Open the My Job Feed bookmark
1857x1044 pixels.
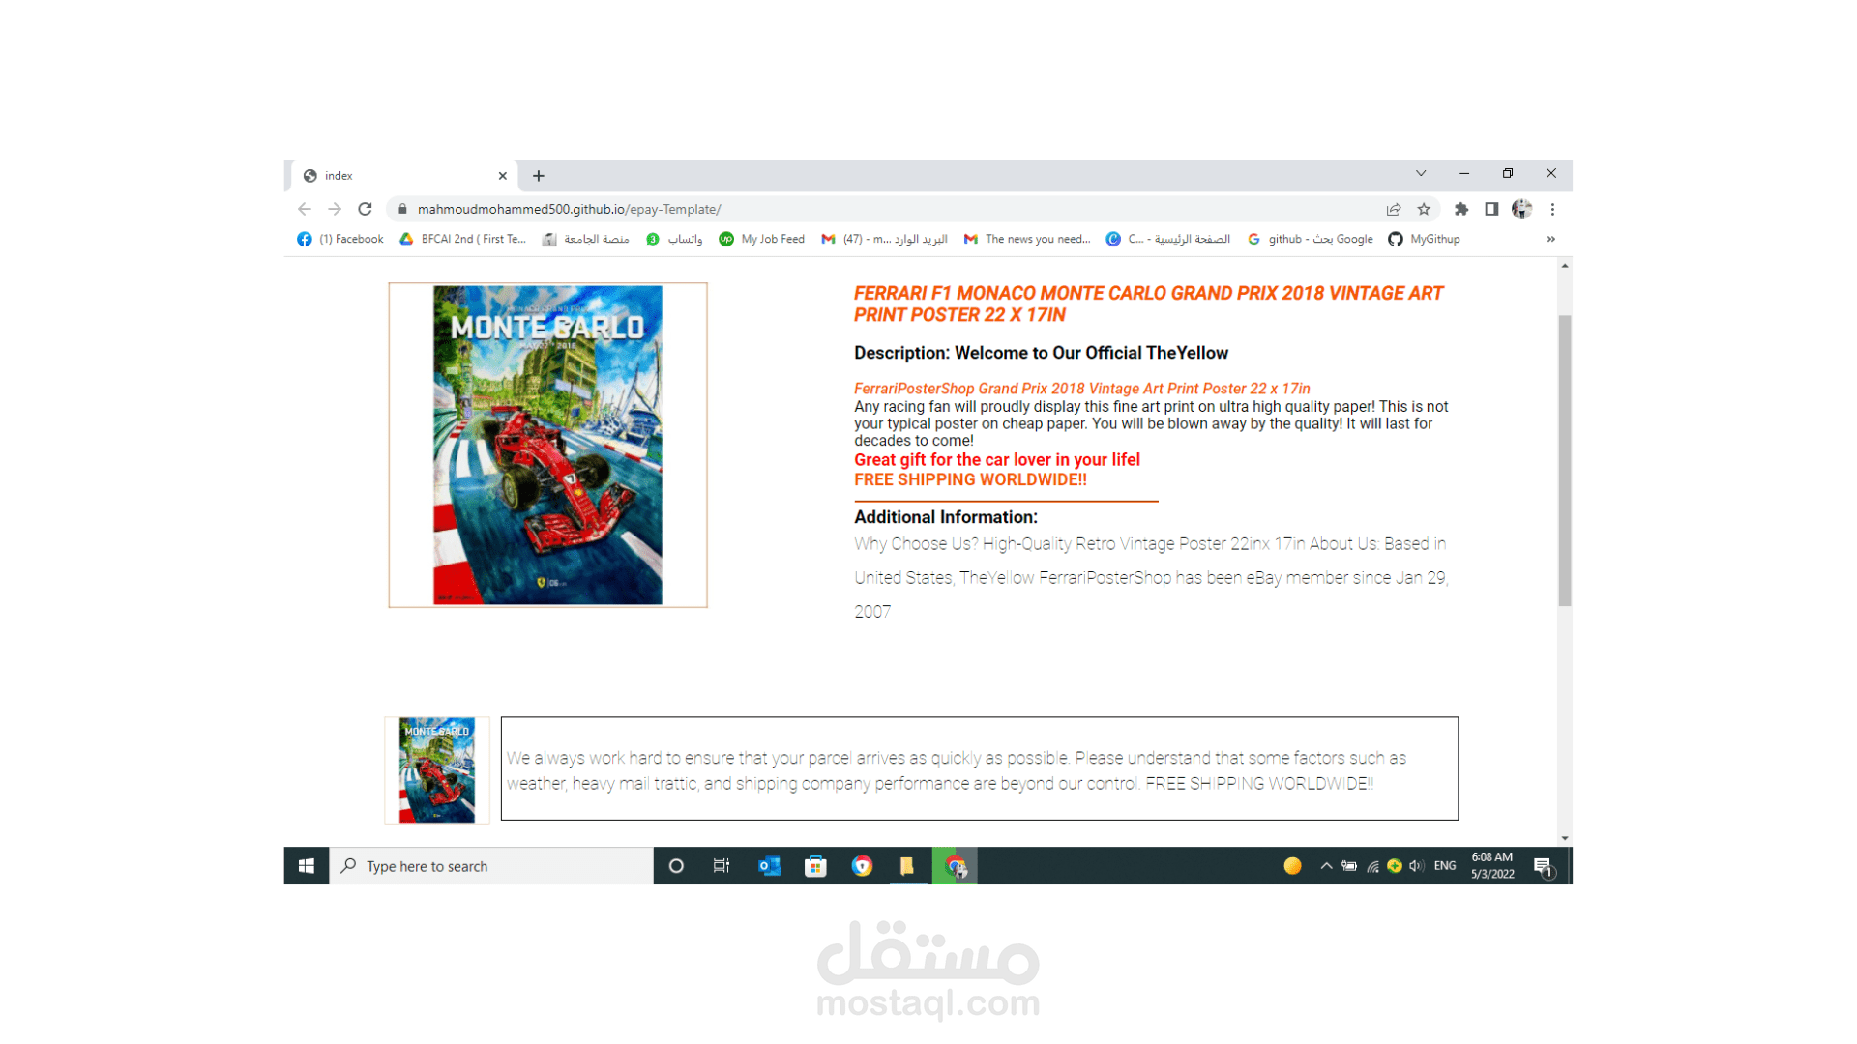tap(762, 239)
